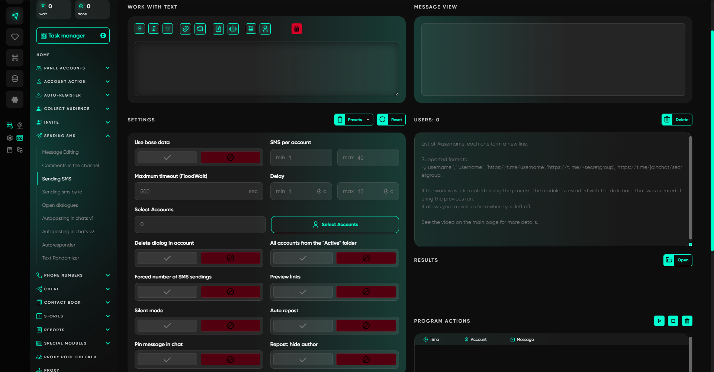714x372 pixels.
Task: Open the Task manager
Action: coord(73,36)
